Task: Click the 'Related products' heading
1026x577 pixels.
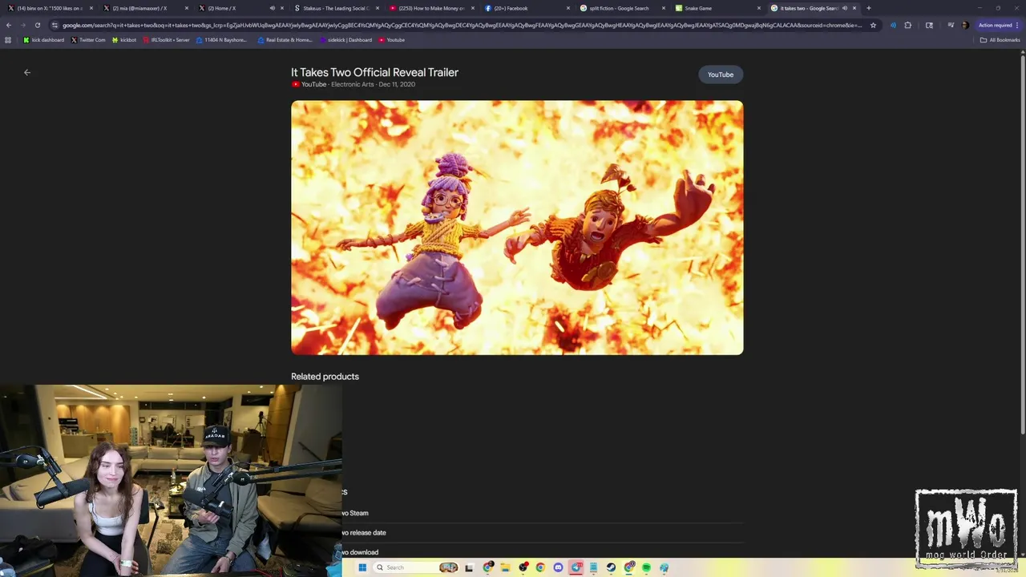Action: 325,377
